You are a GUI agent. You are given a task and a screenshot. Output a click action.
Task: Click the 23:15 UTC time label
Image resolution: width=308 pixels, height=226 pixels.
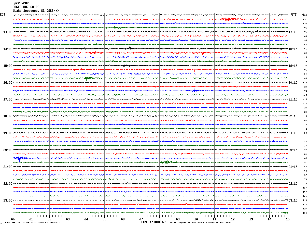[293, 133]
